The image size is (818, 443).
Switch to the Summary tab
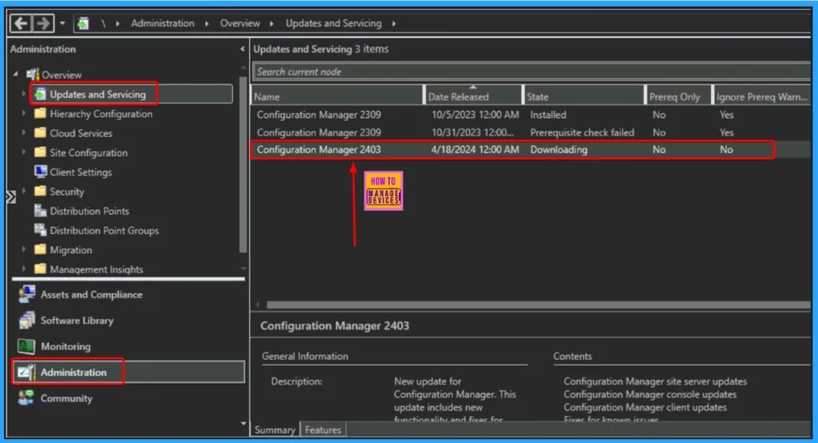[275, 429]
